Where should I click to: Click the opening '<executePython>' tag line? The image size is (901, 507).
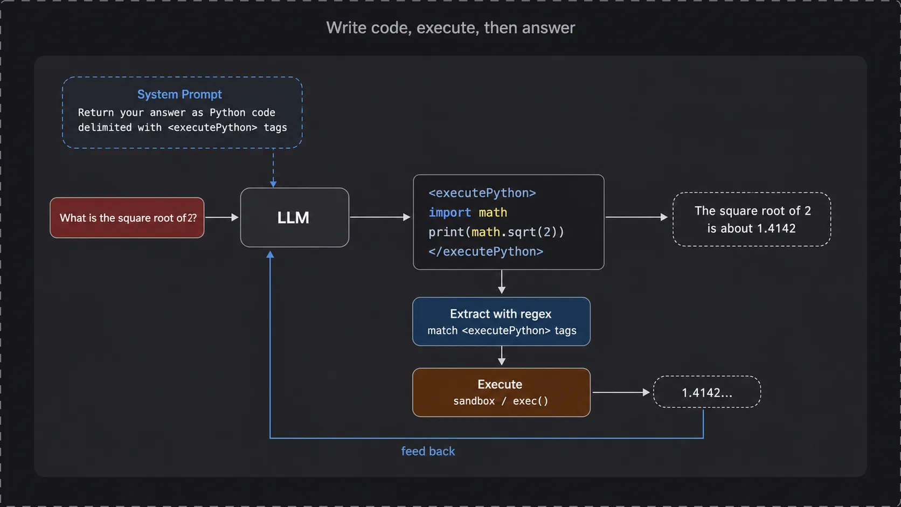(x=482, y=193)
